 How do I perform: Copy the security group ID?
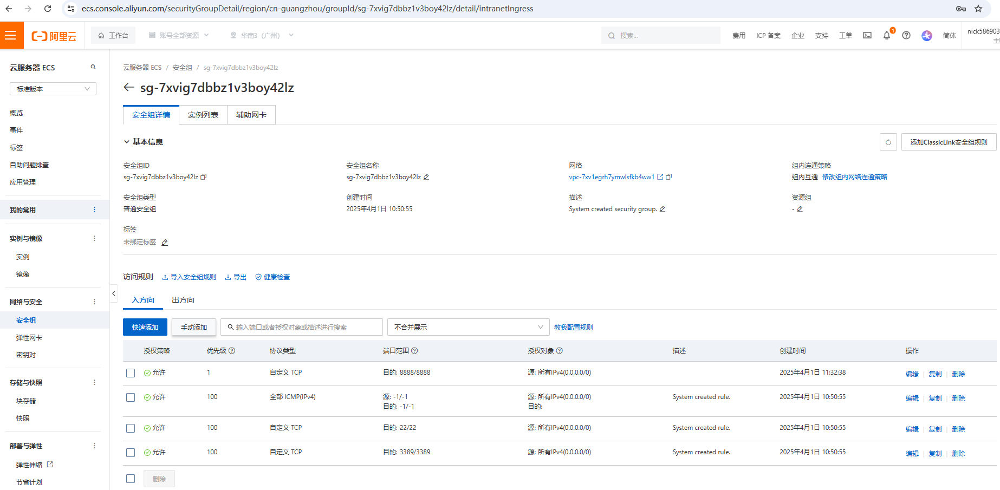(x=204, y=177)
